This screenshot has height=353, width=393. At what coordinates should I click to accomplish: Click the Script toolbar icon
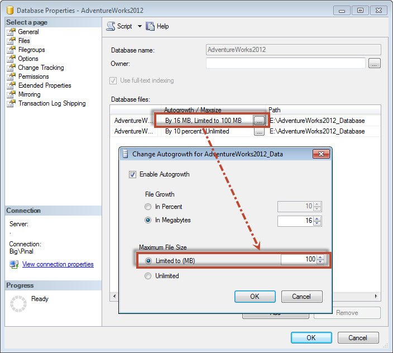[111, 26]
